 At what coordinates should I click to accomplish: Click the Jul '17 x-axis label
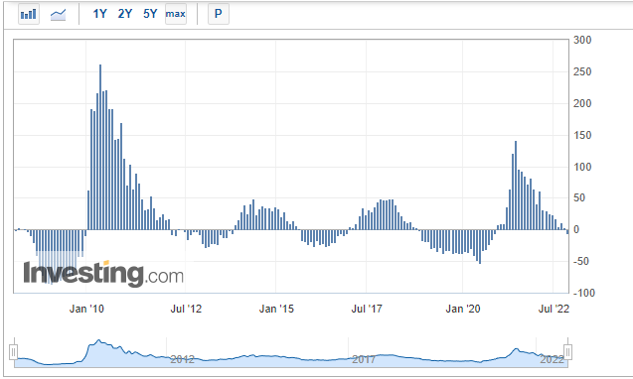pyautogui.click(x=367, y=310)
